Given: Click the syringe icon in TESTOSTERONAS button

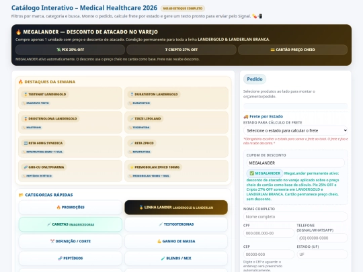Looking at the screenshot, I should [x=161, y=224].
